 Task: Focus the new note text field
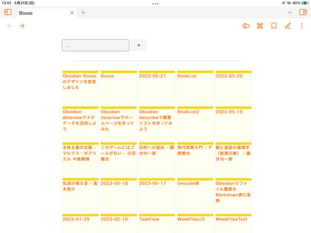click(96, 45)
